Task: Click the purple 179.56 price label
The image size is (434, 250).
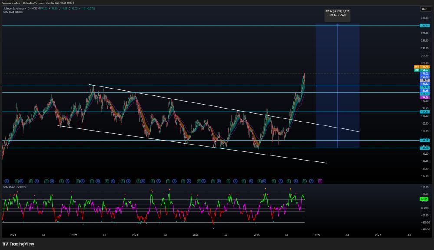Action: click(424, 98)
